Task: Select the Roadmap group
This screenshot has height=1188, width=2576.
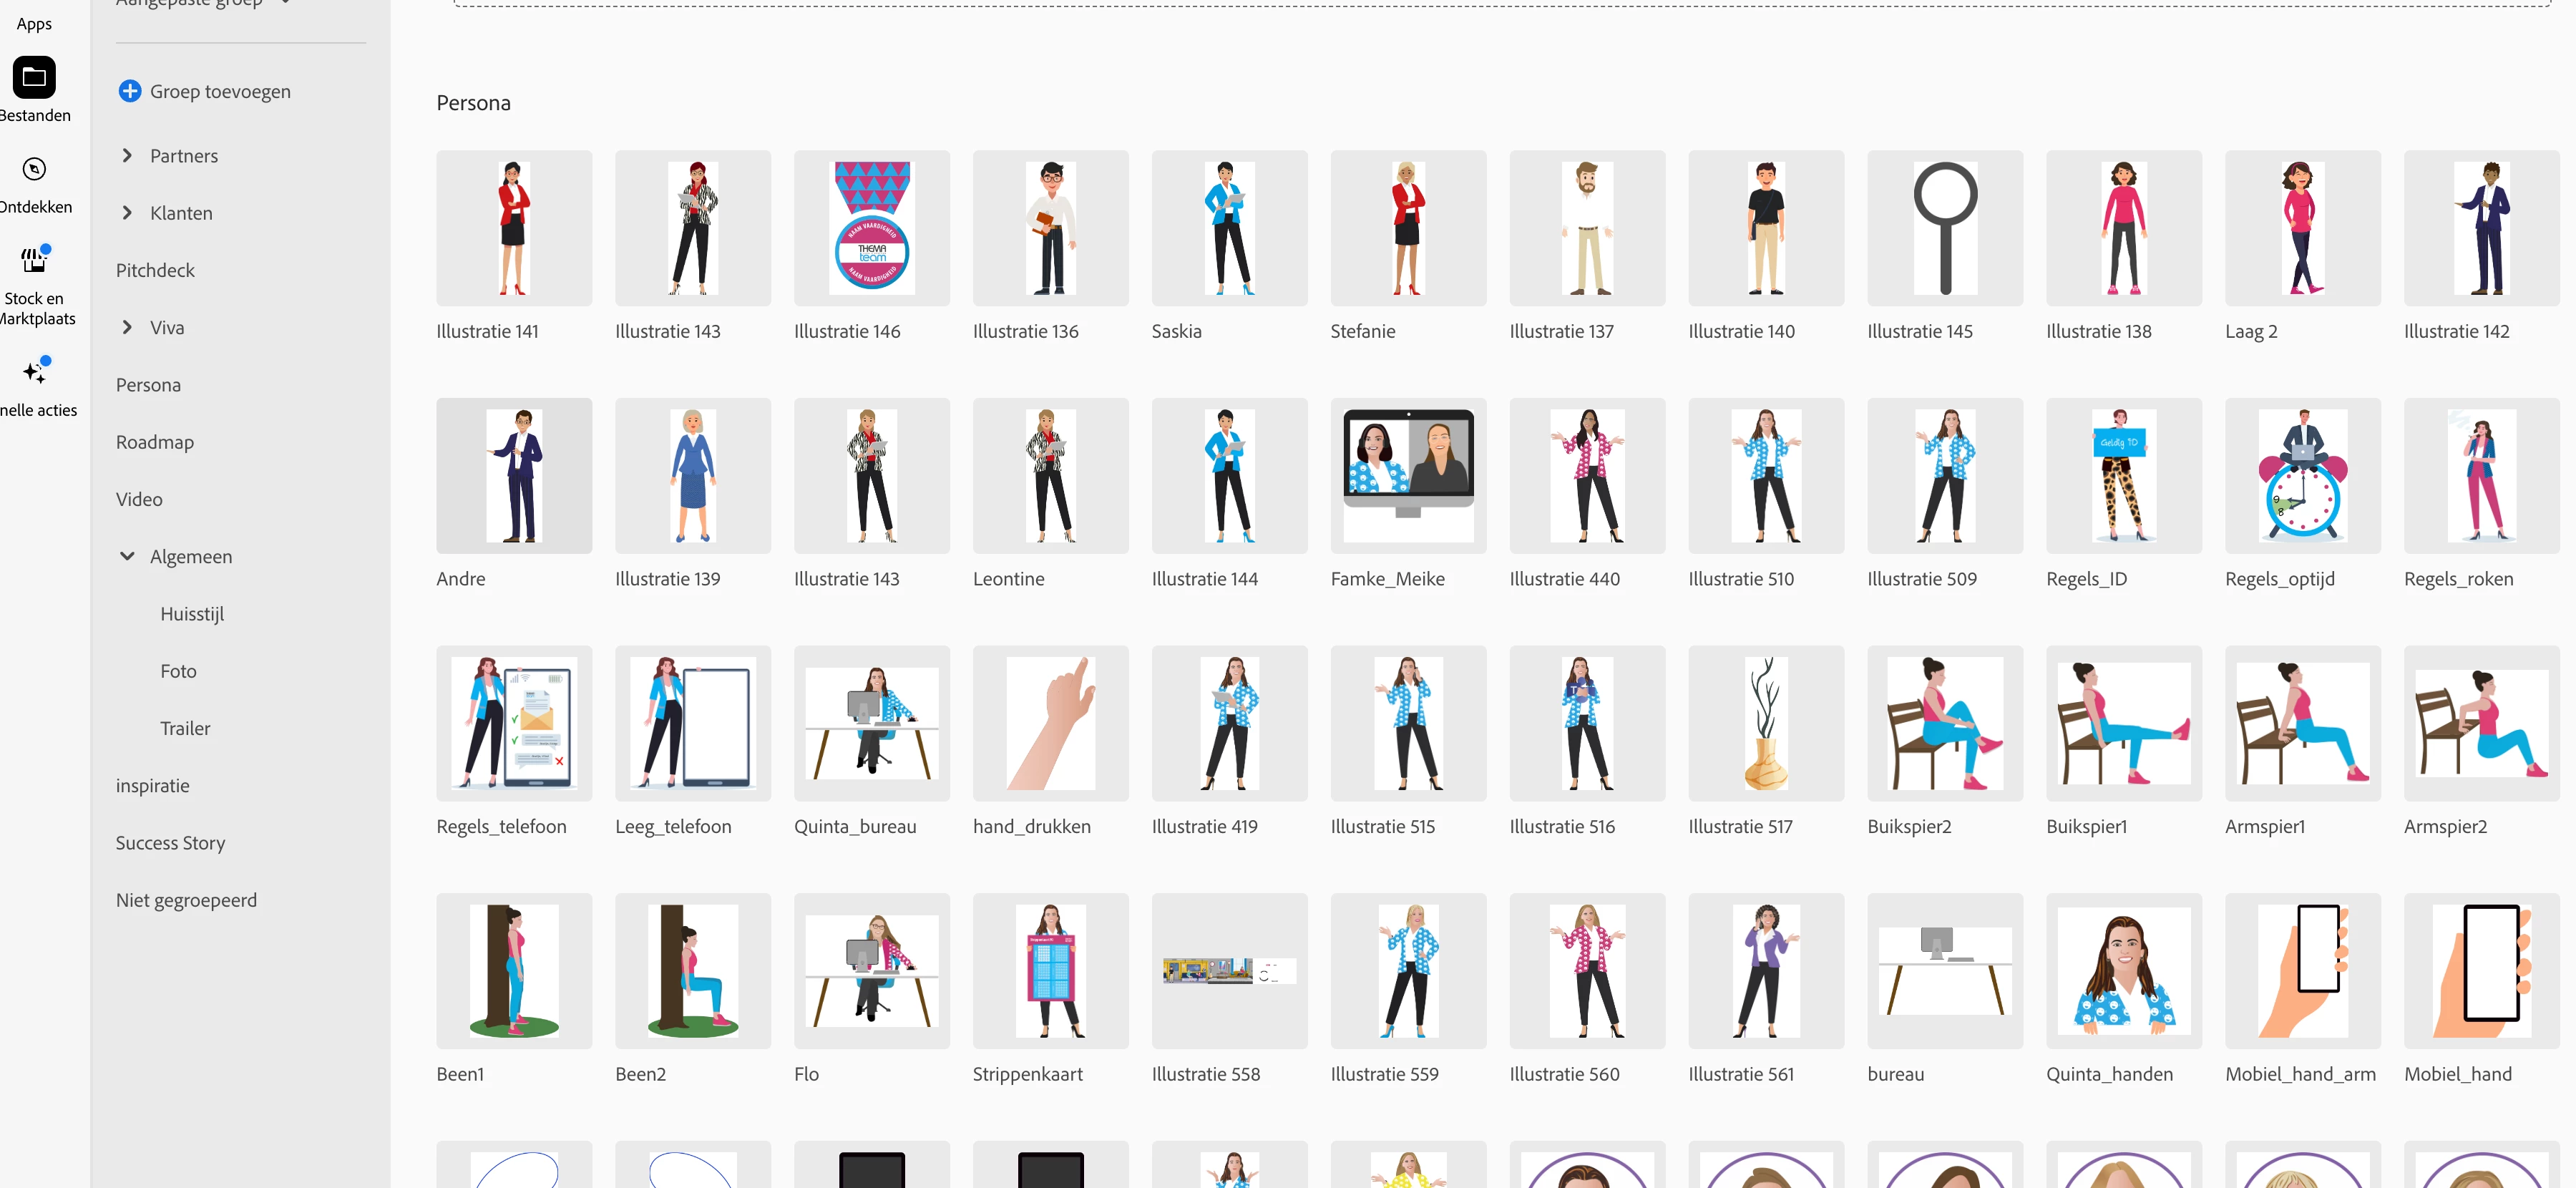Action: tap(155, 442)
